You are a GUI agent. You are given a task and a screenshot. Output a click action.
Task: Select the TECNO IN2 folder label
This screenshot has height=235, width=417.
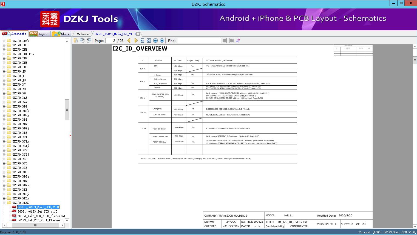20,58
